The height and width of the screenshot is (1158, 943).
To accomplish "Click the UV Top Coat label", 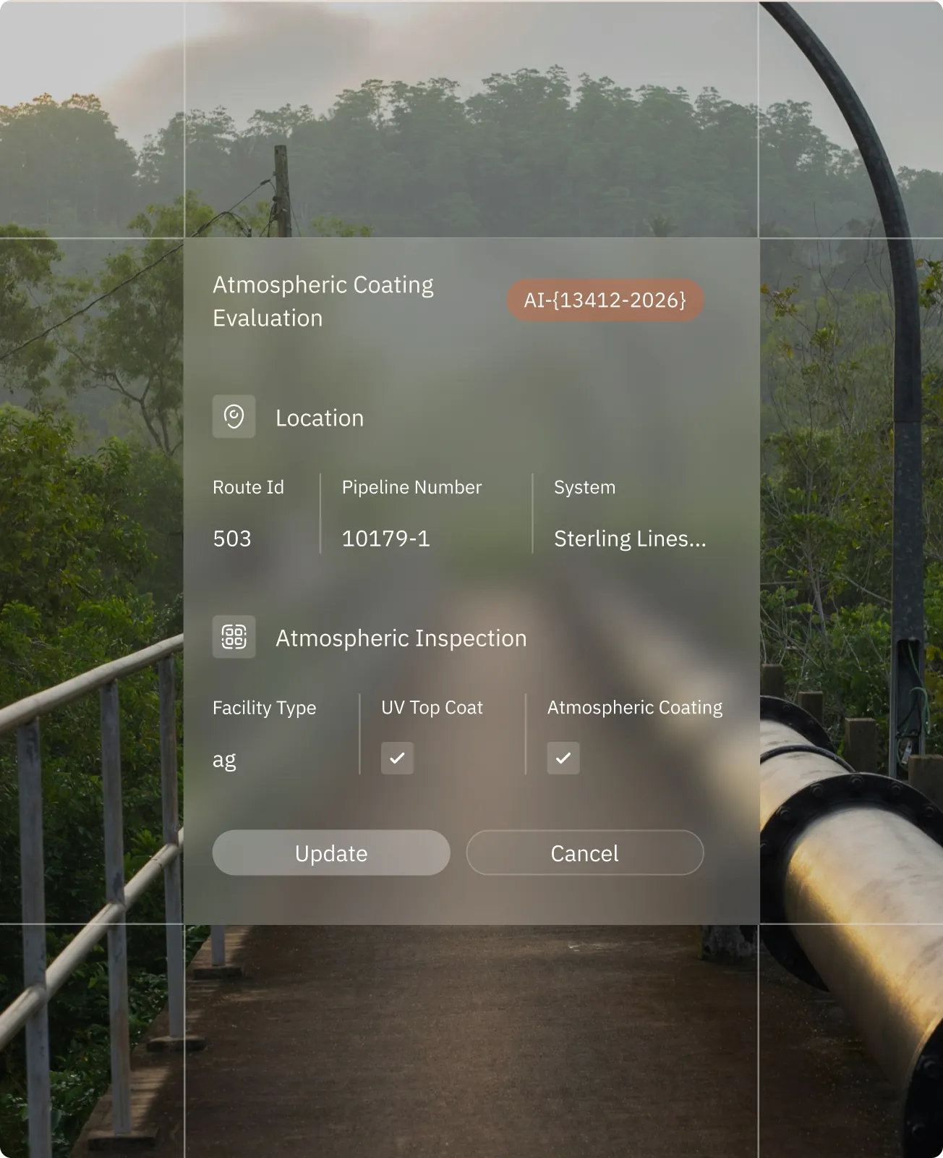I will 432,708.
